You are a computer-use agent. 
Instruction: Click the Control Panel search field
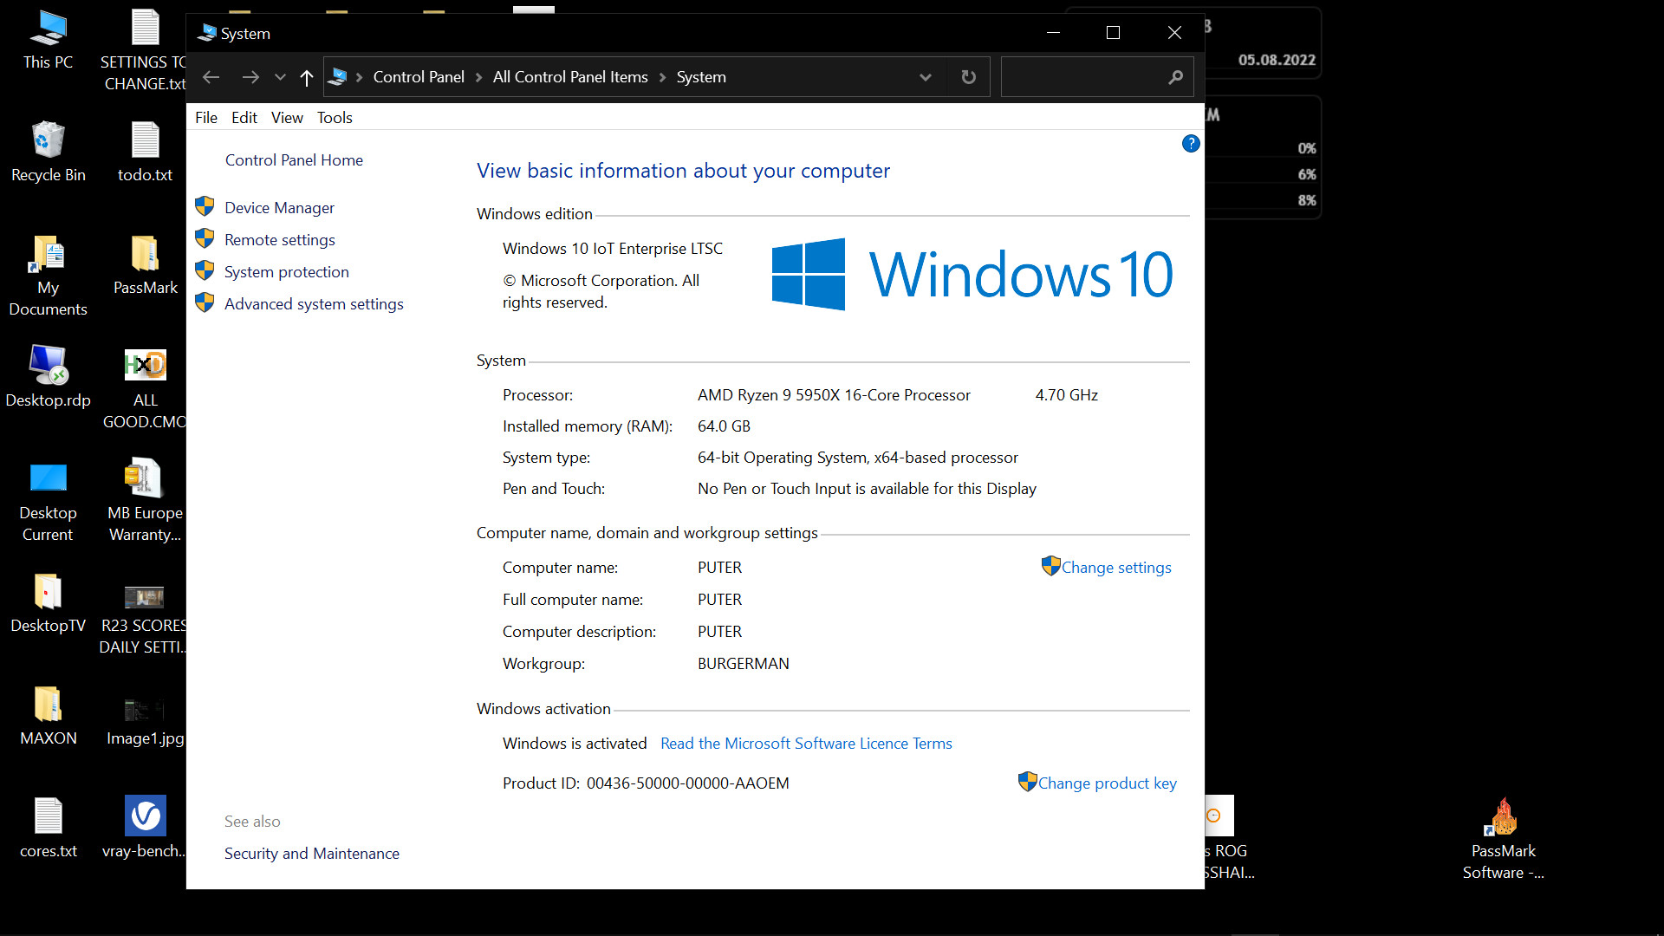click(x=1083, y=77)
